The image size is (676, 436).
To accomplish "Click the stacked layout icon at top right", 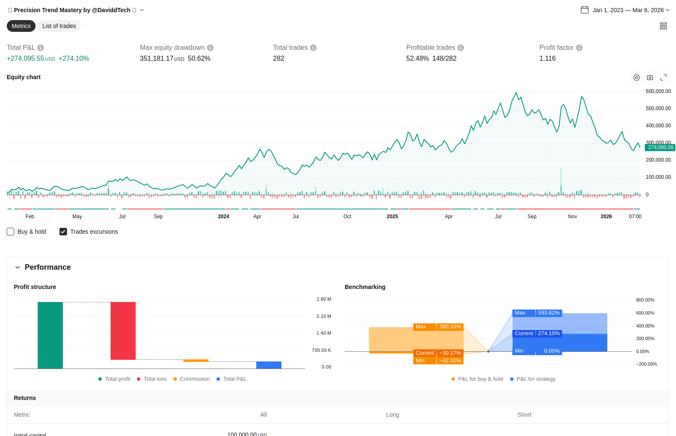I will tap(663, 26).
